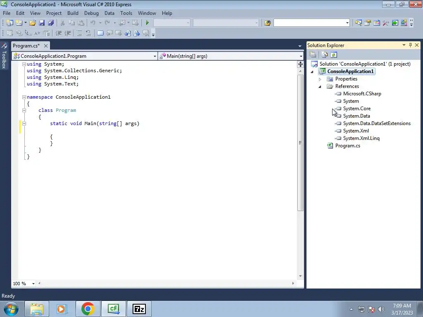
Task: Click the Redo arrow icon
Action: (107, 23)
